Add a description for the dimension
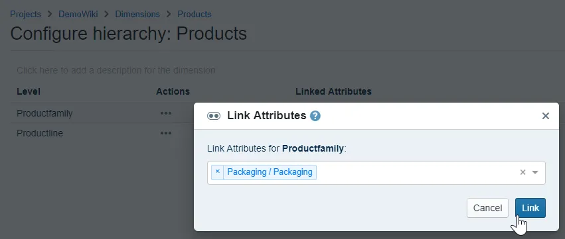 [x=116, y=70]
